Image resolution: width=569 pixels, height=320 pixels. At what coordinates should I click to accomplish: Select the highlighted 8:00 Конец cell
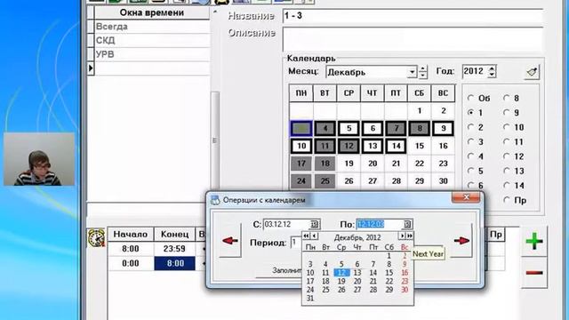click(174, 263)
